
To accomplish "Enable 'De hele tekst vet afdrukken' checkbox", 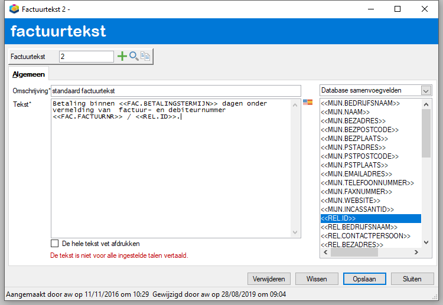I will 55,244.
